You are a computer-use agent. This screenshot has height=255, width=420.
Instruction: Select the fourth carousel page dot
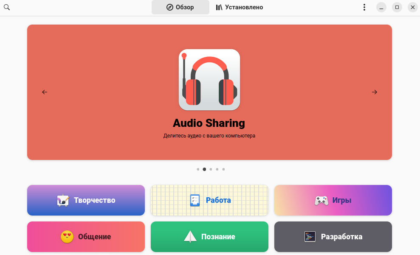point(217,169)
